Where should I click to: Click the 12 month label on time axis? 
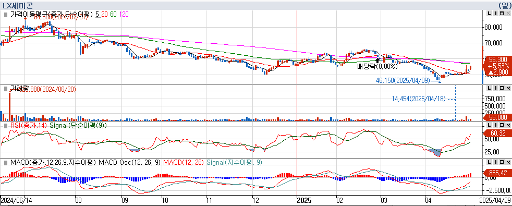point(257,200)
